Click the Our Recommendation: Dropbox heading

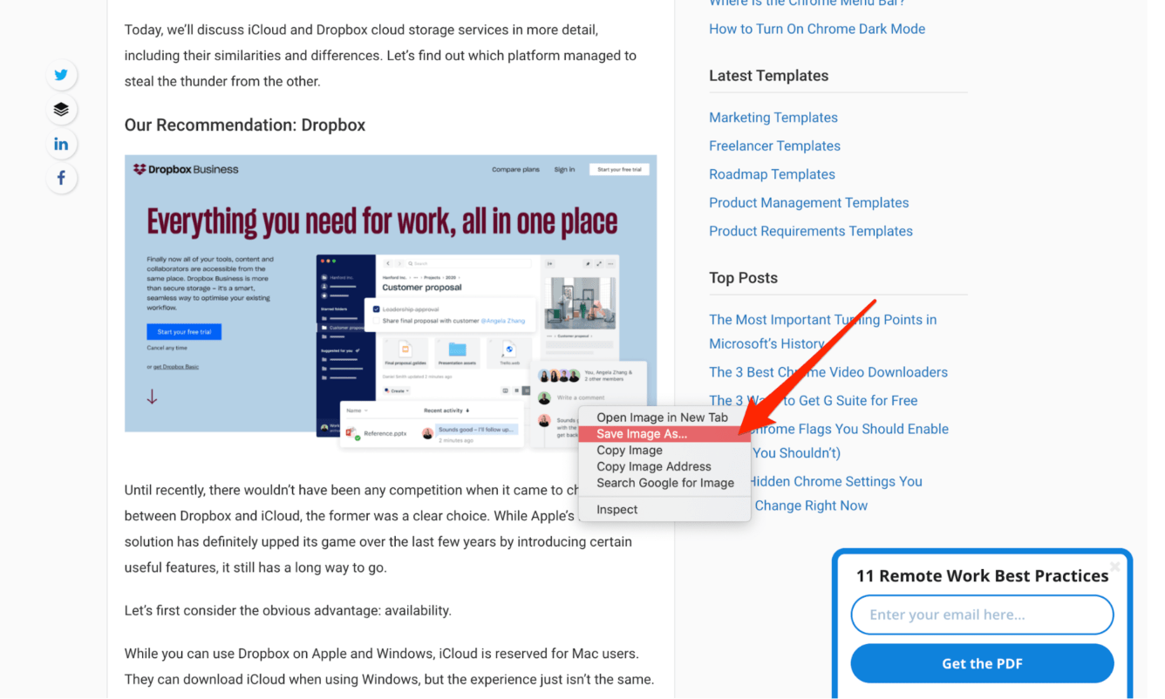[x=245, y=126]
